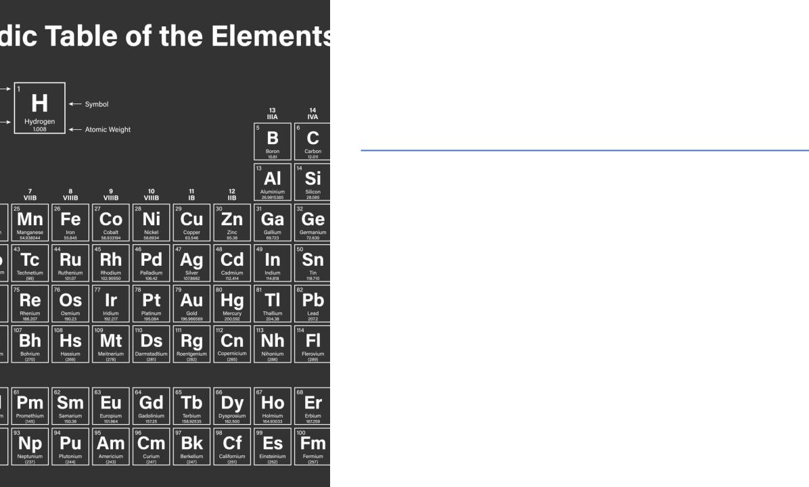Screen dimensions: 809x487
Task: Click the blue horizontal line on slide
Action: click(x=584, y=150)
